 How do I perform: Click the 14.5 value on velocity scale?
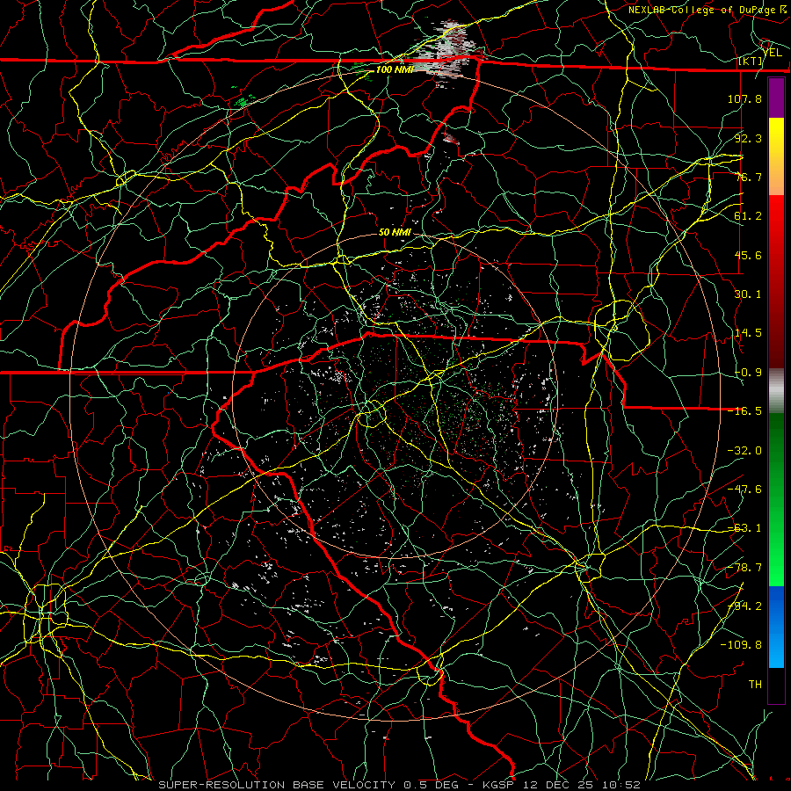(x=748, y=333)
